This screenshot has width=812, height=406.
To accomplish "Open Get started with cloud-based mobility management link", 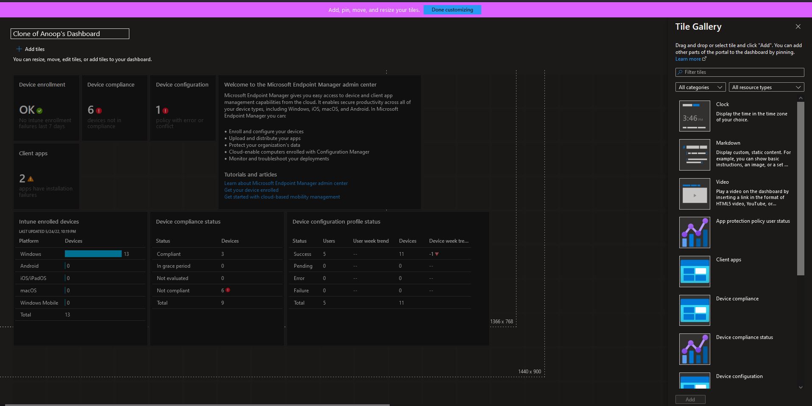I will pos(282,197).
